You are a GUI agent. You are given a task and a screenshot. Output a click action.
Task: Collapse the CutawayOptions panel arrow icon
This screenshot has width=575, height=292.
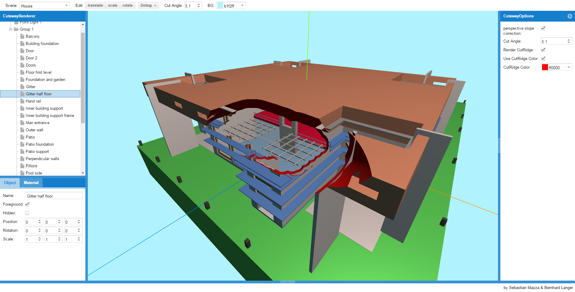(570, 16)
